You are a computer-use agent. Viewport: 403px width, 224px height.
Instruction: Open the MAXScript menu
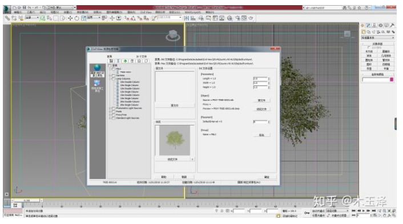[191, 13]
